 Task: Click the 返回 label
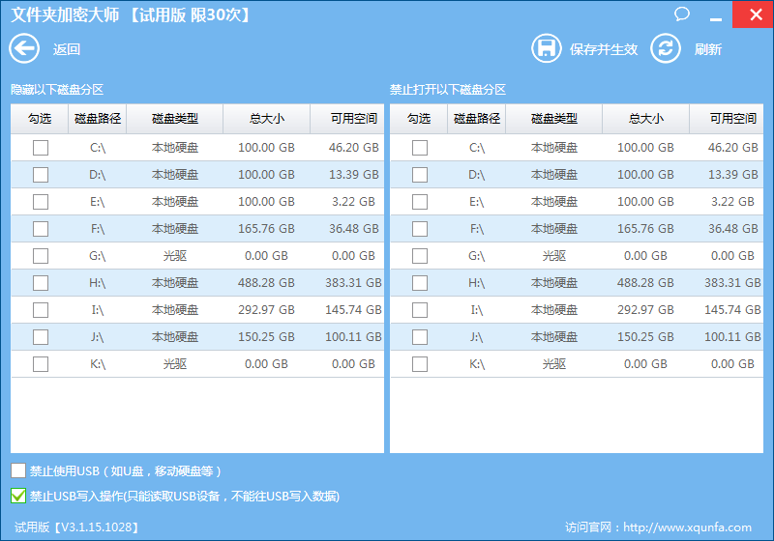point(67,49)
